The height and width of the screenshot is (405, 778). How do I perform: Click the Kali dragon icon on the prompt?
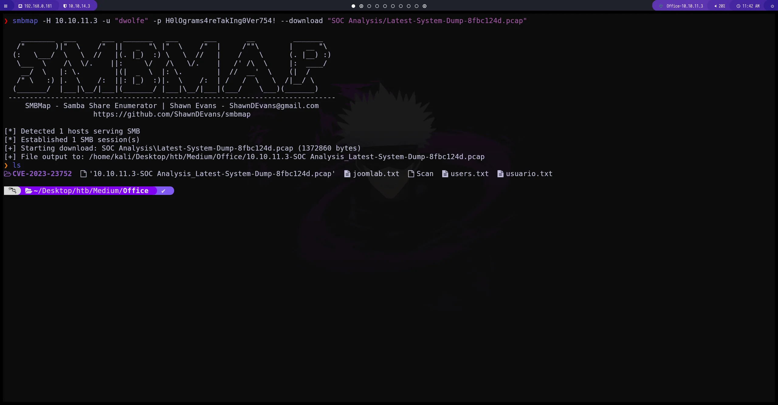point(12,190)
